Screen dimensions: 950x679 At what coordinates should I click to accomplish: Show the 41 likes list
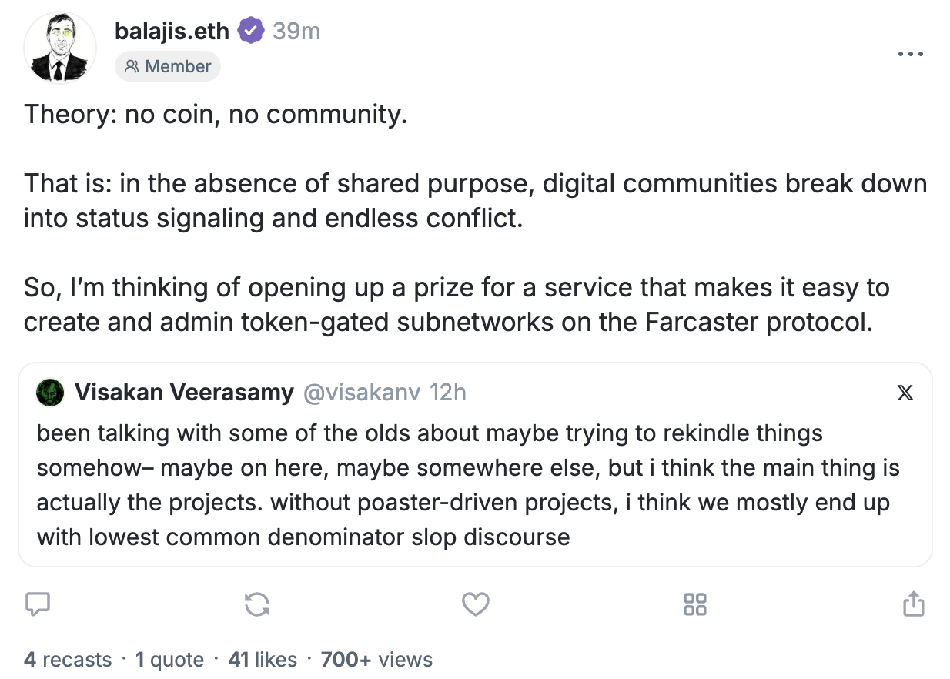point(263,660)
